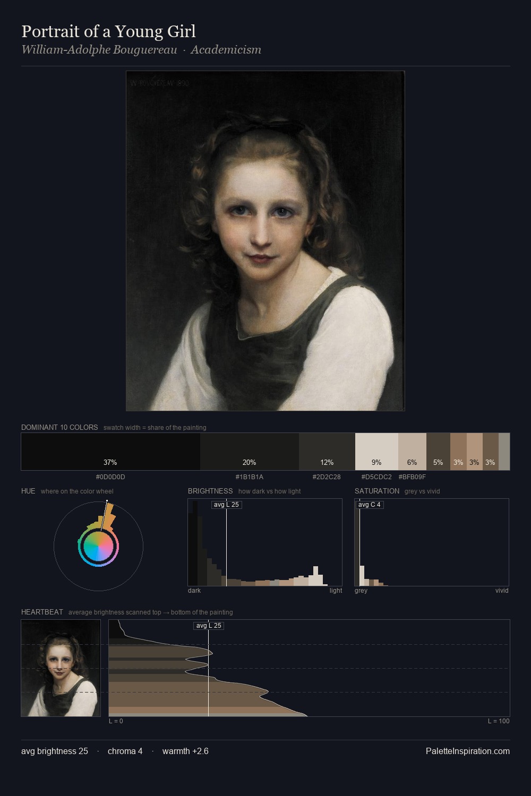The height and width of the screenshot is (796, 531).
Task: Click 'warmth +2.6' in the footer
Action: (x=185, y=751)
